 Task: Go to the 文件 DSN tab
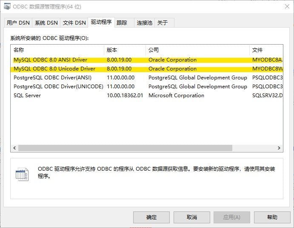click(x=74, y=23)
